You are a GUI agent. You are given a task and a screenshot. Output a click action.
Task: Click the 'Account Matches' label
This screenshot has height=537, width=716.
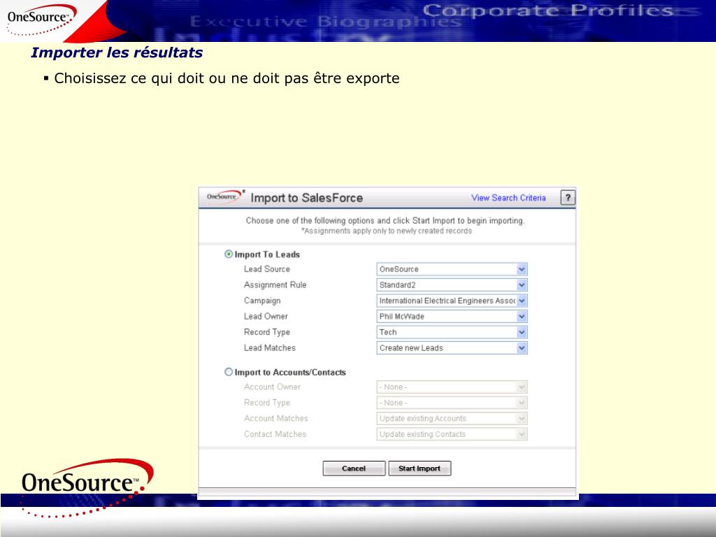pos(275,419)
